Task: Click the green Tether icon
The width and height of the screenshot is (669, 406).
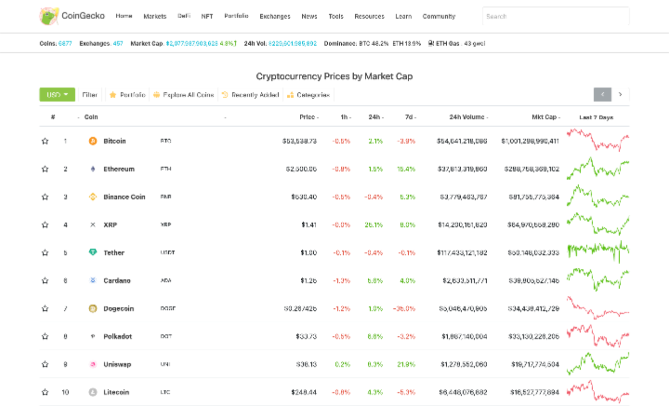Action: (92, 252)
